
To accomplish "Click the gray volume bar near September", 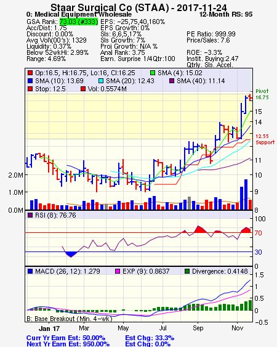I will click(189, 203).
